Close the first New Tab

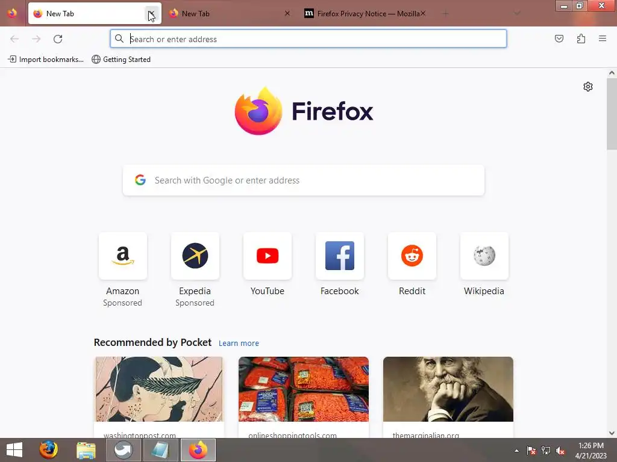151,14
